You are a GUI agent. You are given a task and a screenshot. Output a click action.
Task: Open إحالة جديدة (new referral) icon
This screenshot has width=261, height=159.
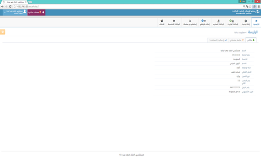click(245, 22)
